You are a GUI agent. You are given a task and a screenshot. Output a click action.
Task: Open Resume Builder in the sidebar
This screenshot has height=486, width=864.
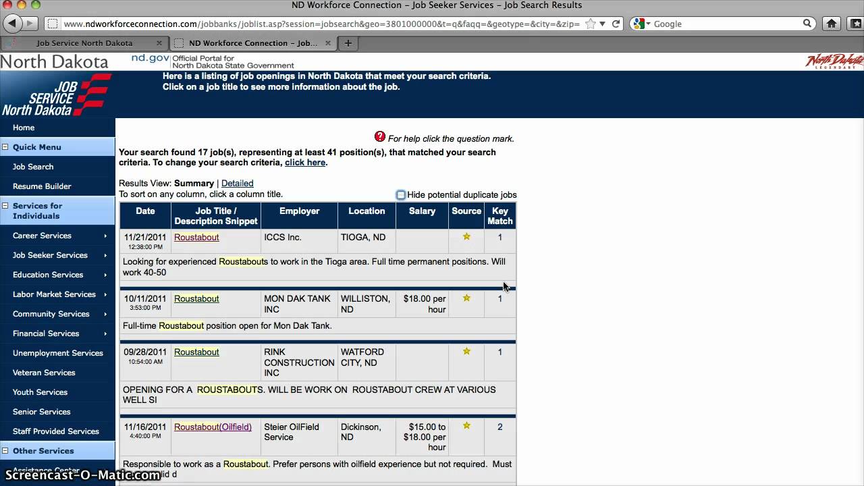[42, 186]
